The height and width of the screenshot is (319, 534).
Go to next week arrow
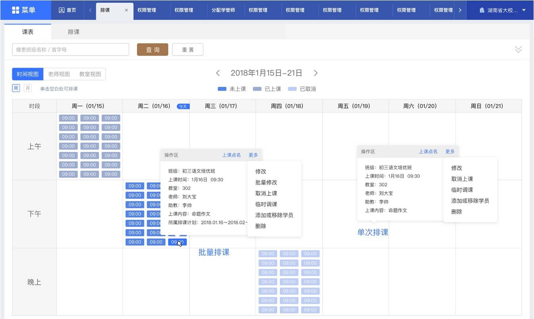click(316, 73)
